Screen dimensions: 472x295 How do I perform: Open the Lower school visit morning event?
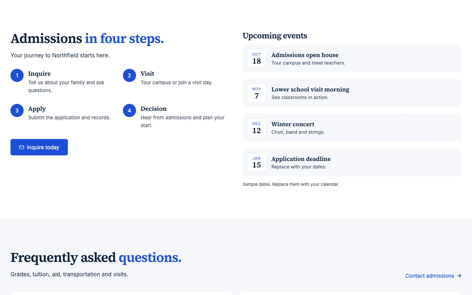point(352,93)
